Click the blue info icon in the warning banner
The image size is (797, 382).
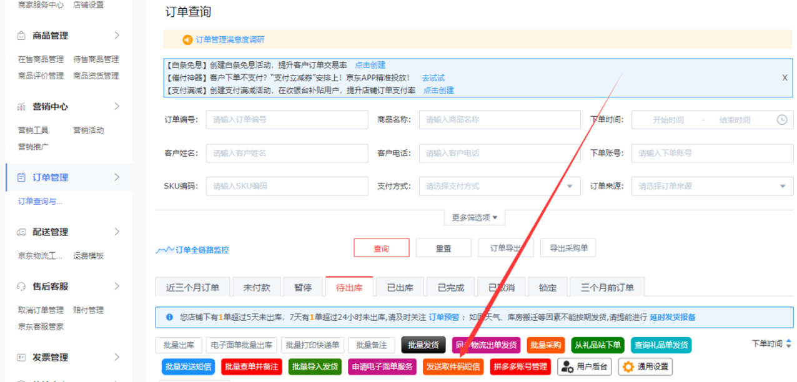pos(169,317)
